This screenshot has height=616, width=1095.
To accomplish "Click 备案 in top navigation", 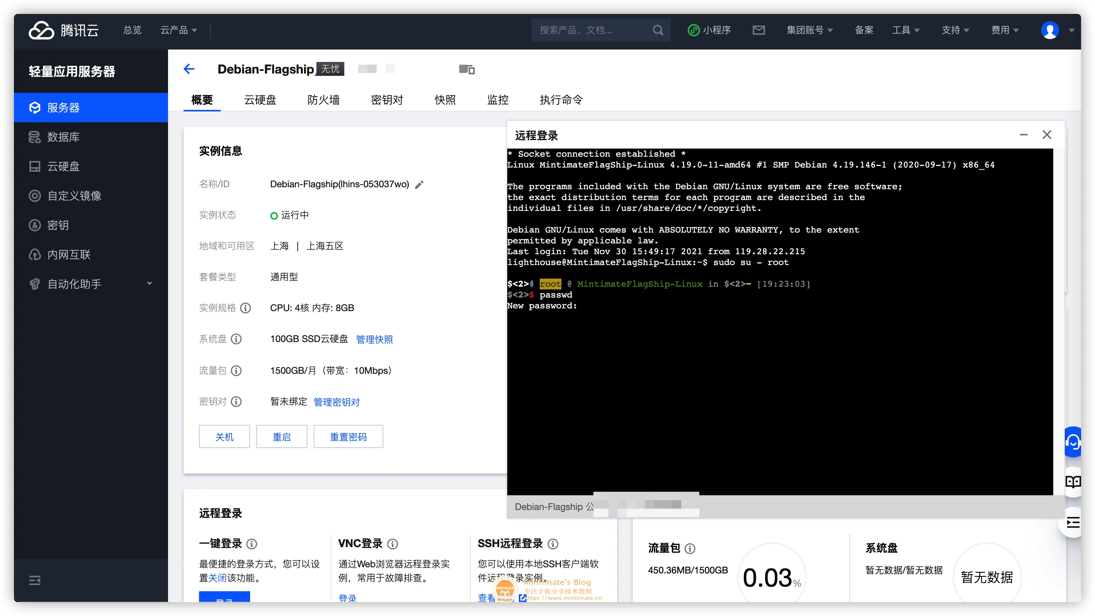I will coord(864,30).
